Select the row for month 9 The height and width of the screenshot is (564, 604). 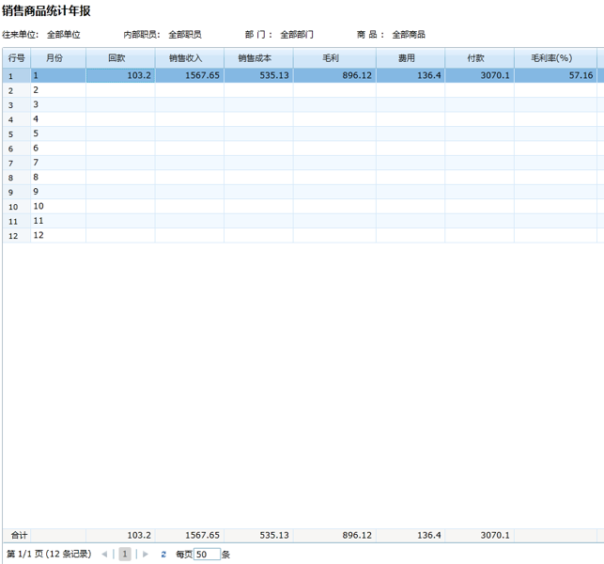58,192
